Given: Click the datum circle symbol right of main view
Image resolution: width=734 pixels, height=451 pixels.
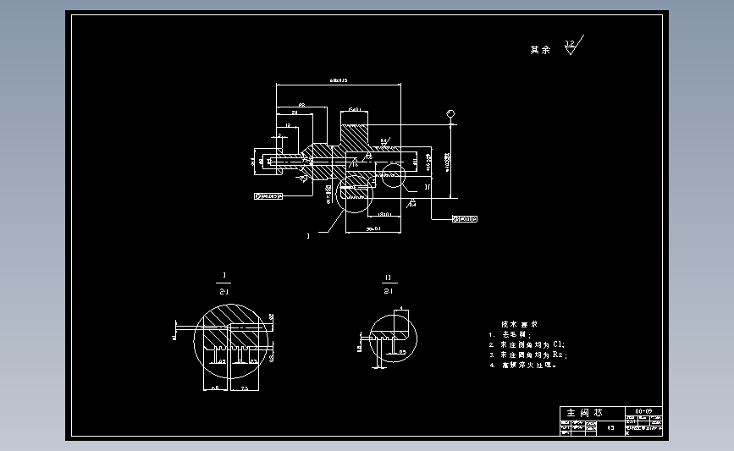Looking at the screenshot, I should click(450, 113).
